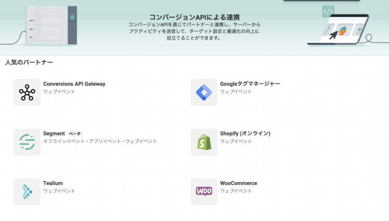Click the laptop illustration in banner
Viewport: 389px width, 221px height.
(338, 29)
